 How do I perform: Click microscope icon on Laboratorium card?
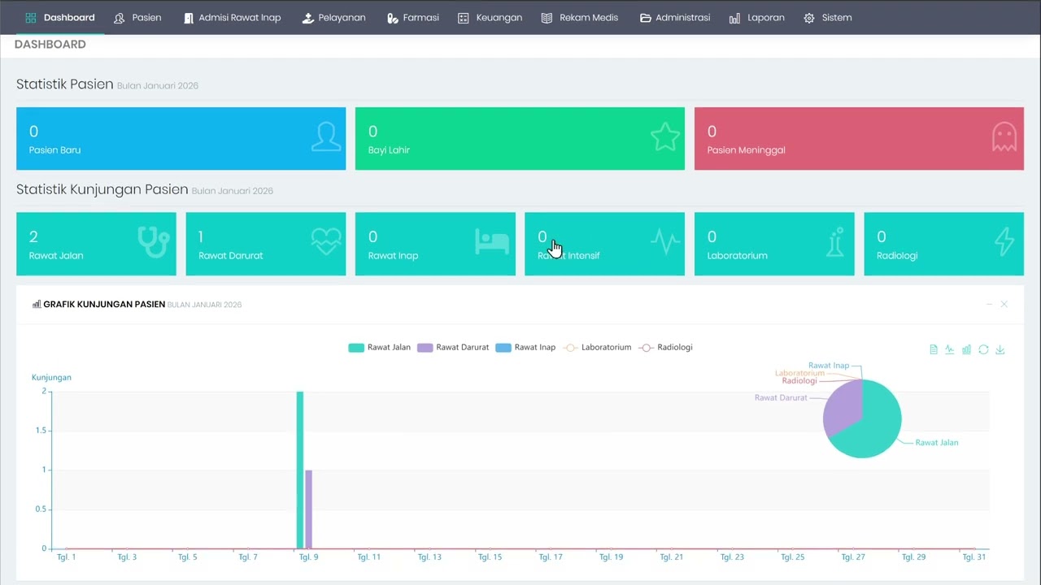(834, 242)
